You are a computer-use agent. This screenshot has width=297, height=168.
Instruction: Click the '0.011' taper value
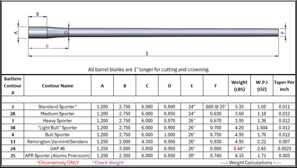pos(284,107)
